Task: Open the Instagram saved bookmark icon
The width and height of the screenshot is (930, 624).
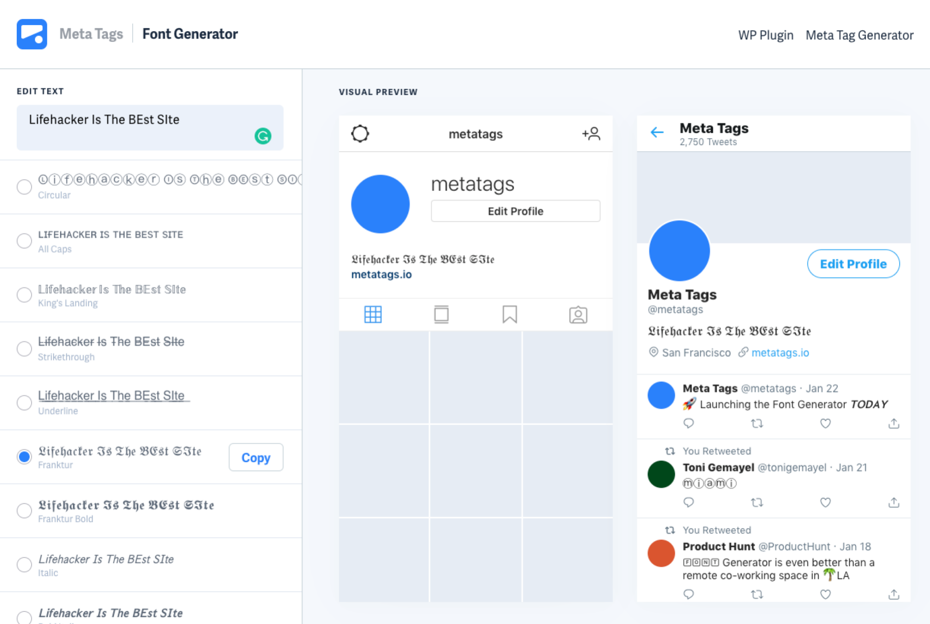Action: click(509, 314)
